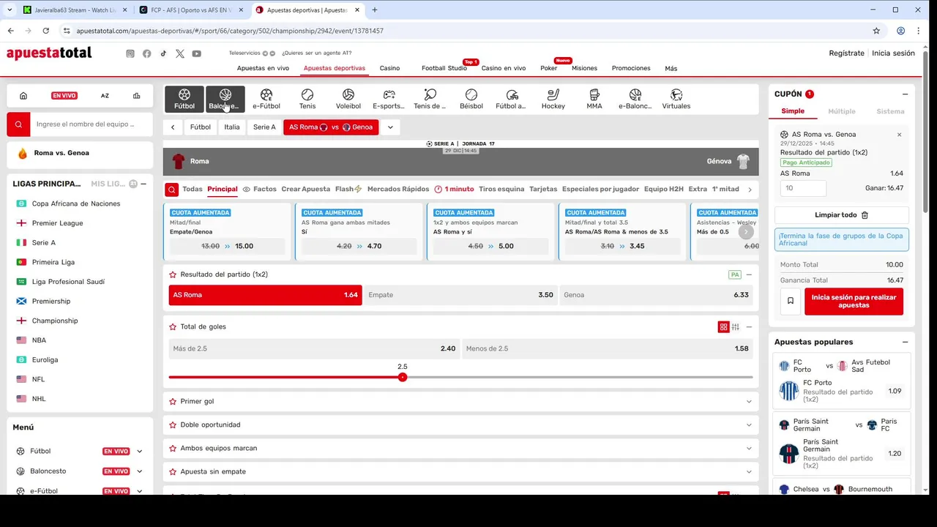
Task: Expand the Primer gol market
Action: pyautogui.click(x=749, y=402)
